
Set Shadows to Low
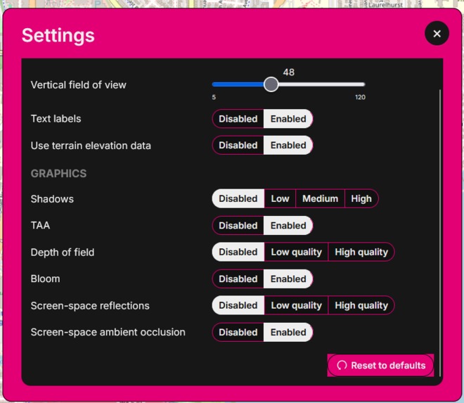point(280,198)
